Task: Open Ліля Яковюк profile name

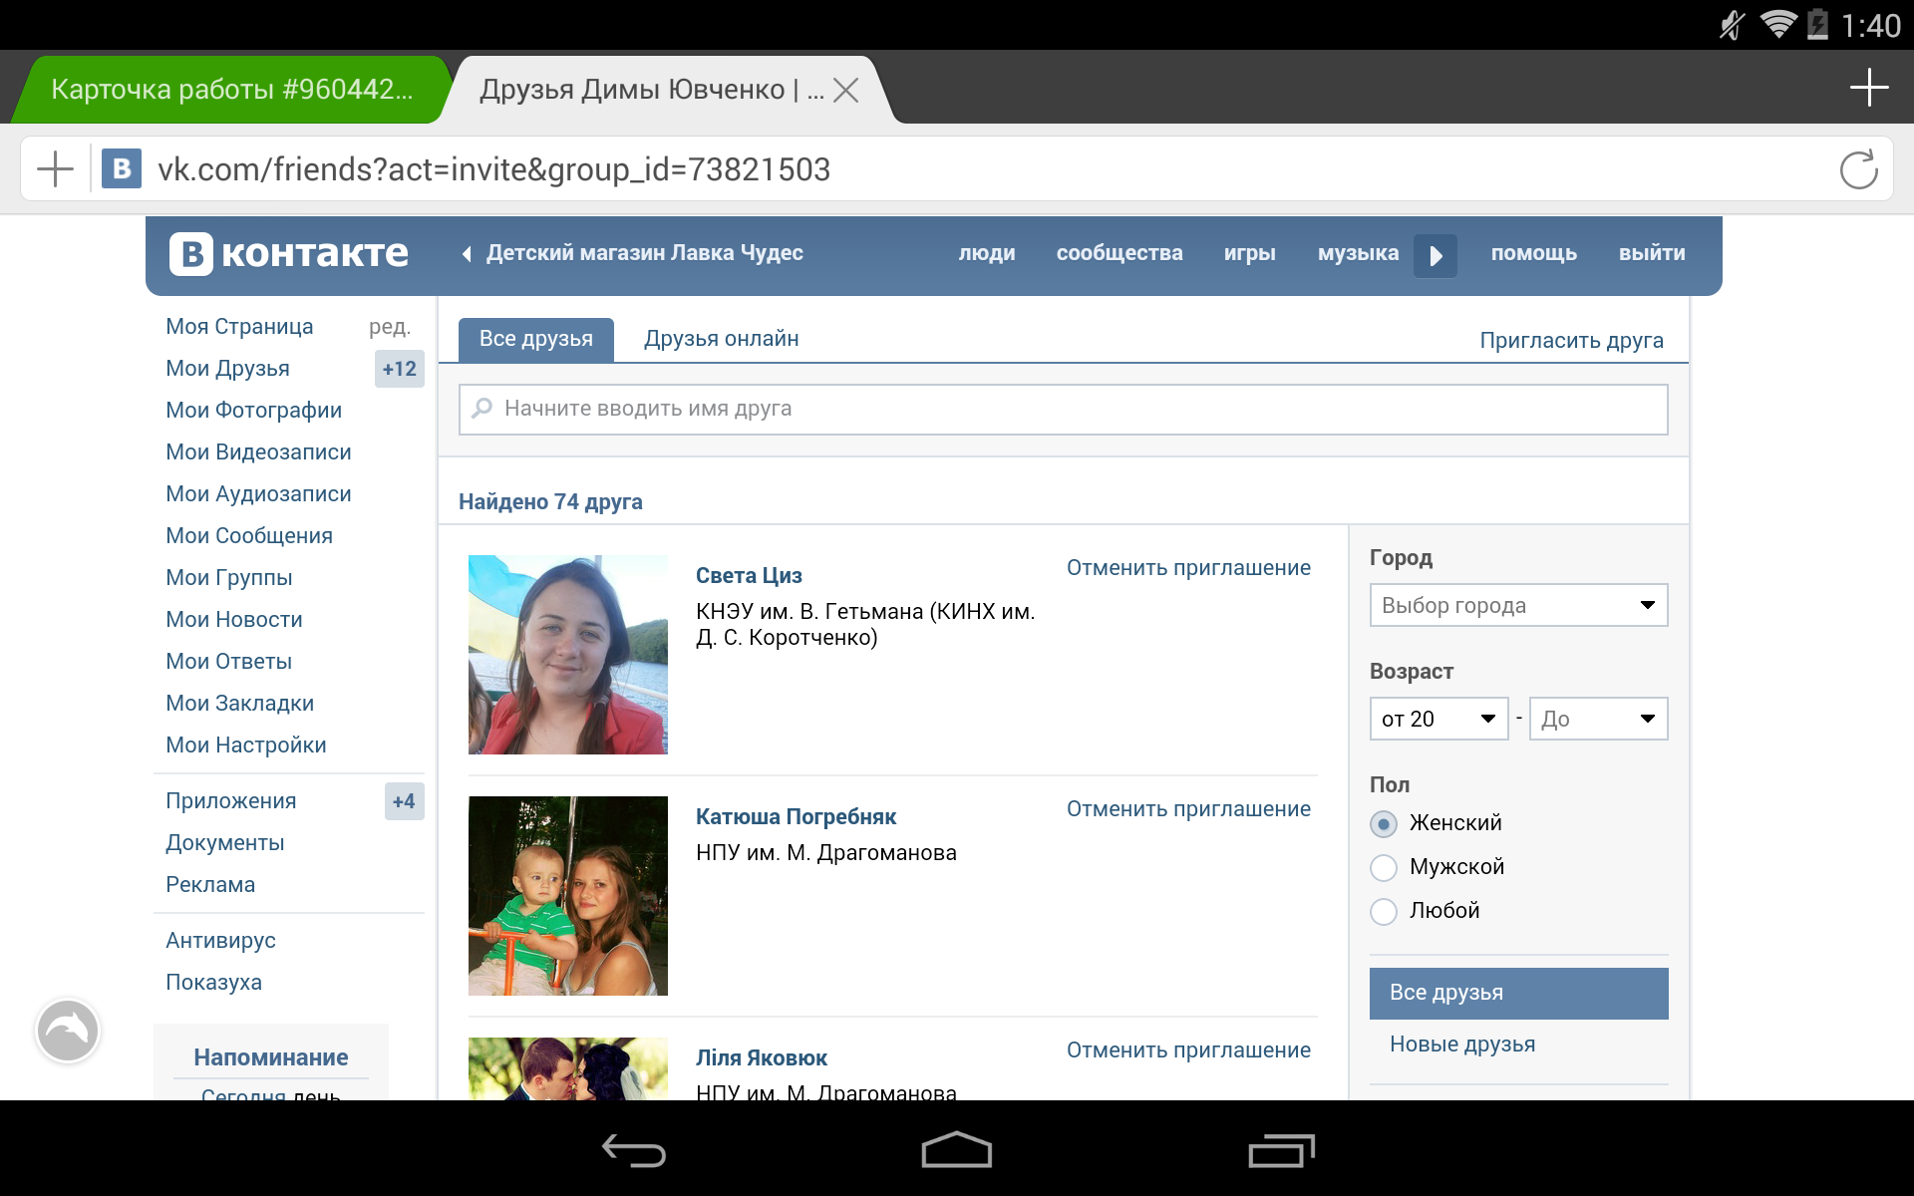Action: 762,1058
